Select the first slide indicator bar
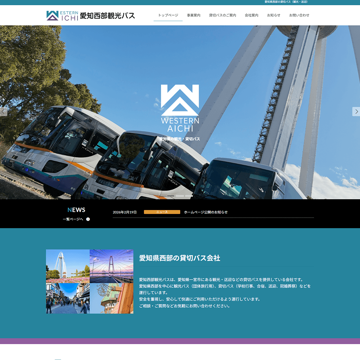360x360 pixels. tap(171, 196)
